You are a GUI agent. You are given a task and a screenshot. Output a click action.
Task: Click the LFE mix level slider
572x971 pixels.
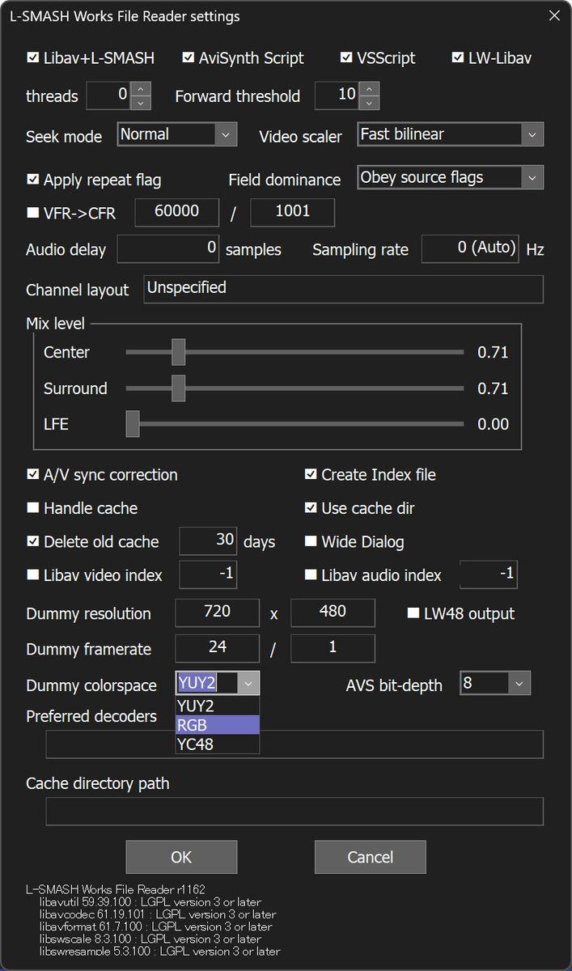click(295, 424)
